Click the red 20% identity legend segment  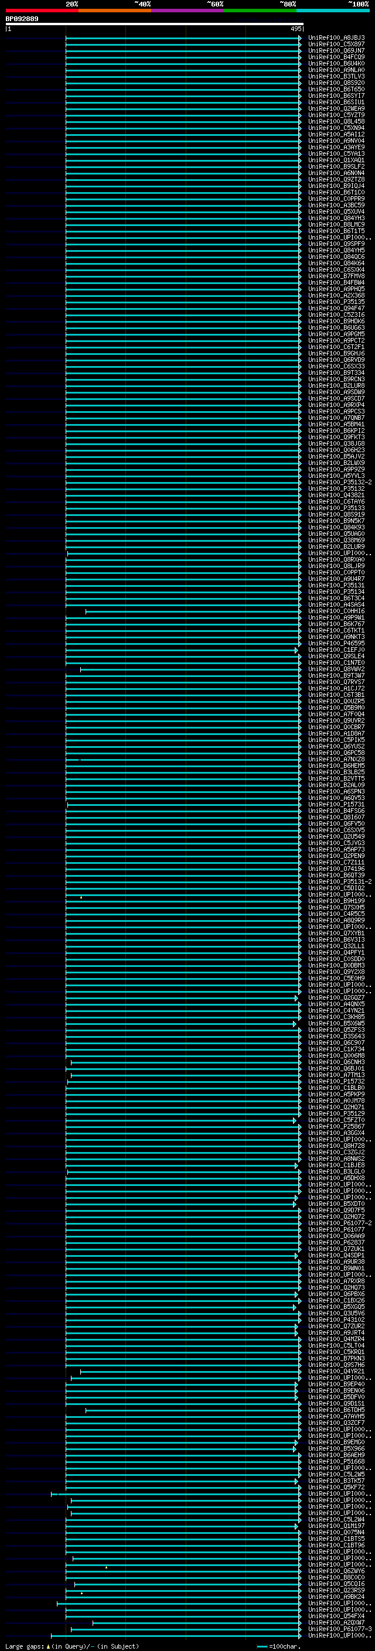42,11
